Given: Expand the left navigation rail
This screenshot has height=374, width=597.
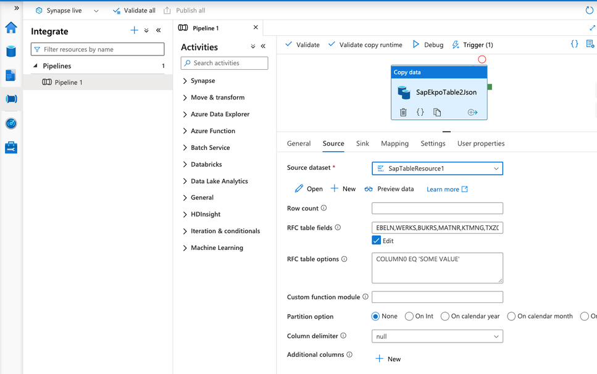Looking at the screenshot, I should click(x=17, y=8).
